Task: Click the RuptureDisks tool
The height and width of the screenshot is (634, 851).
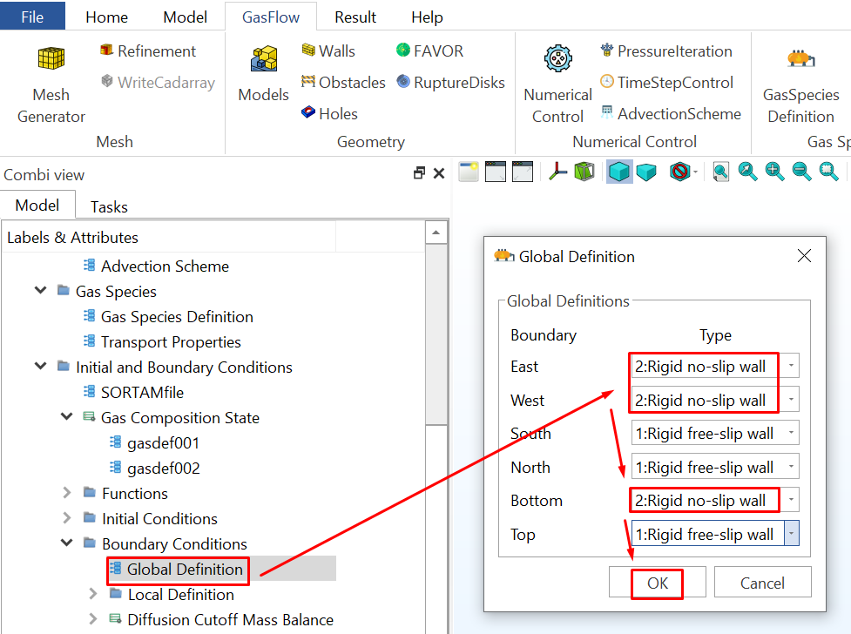Action: tap(449, 83)
